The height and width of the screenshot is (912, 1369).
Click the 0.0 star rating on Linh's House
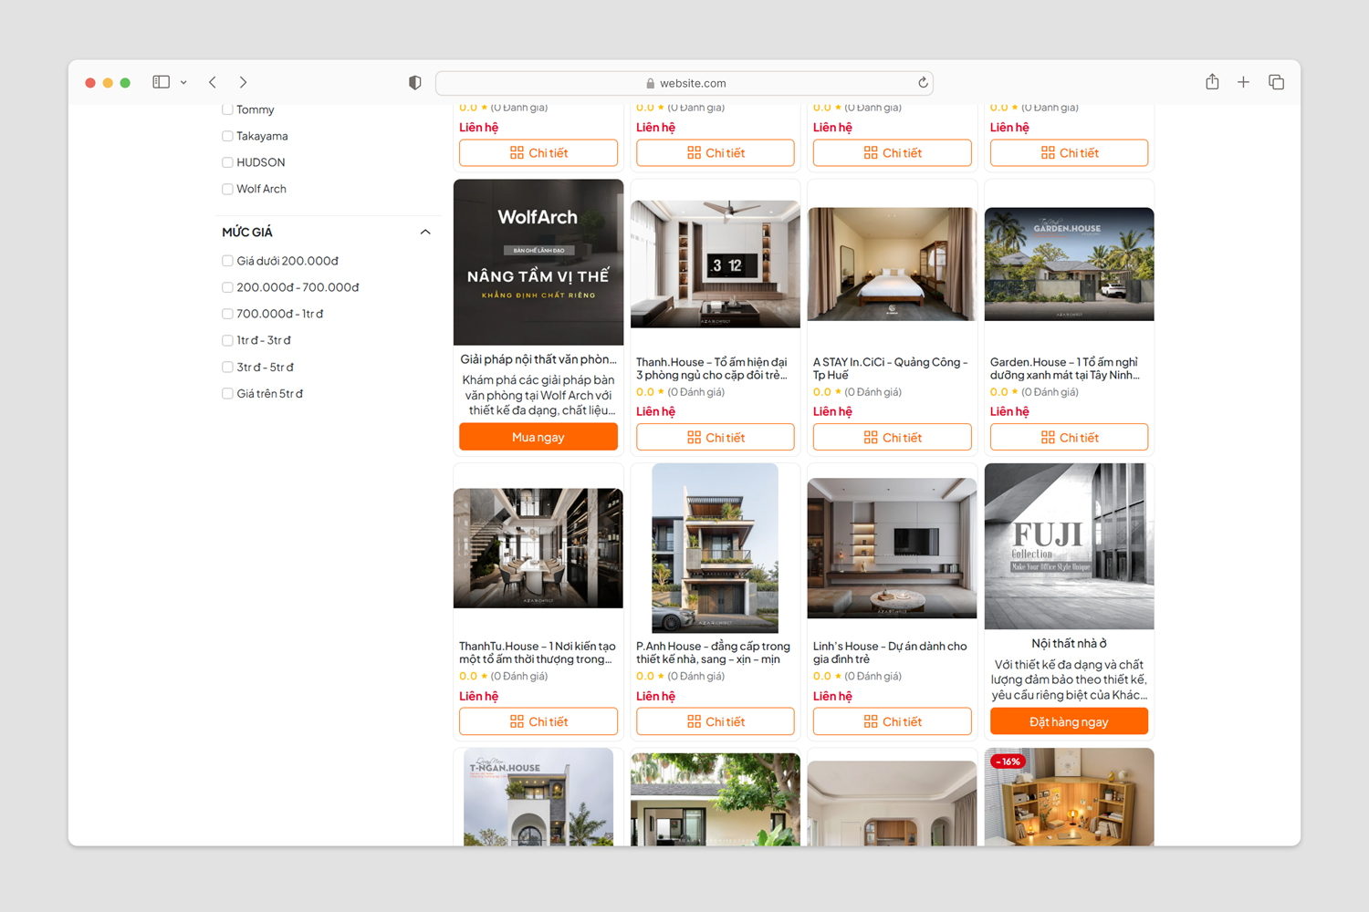(x=827, y=677)
